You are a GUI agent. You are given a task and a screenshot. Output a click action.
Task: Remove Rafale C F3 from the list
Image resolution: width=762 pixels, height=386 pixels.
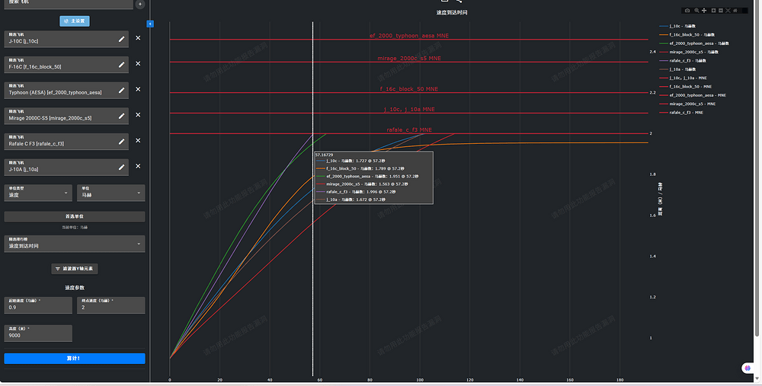tap(138, 140)
